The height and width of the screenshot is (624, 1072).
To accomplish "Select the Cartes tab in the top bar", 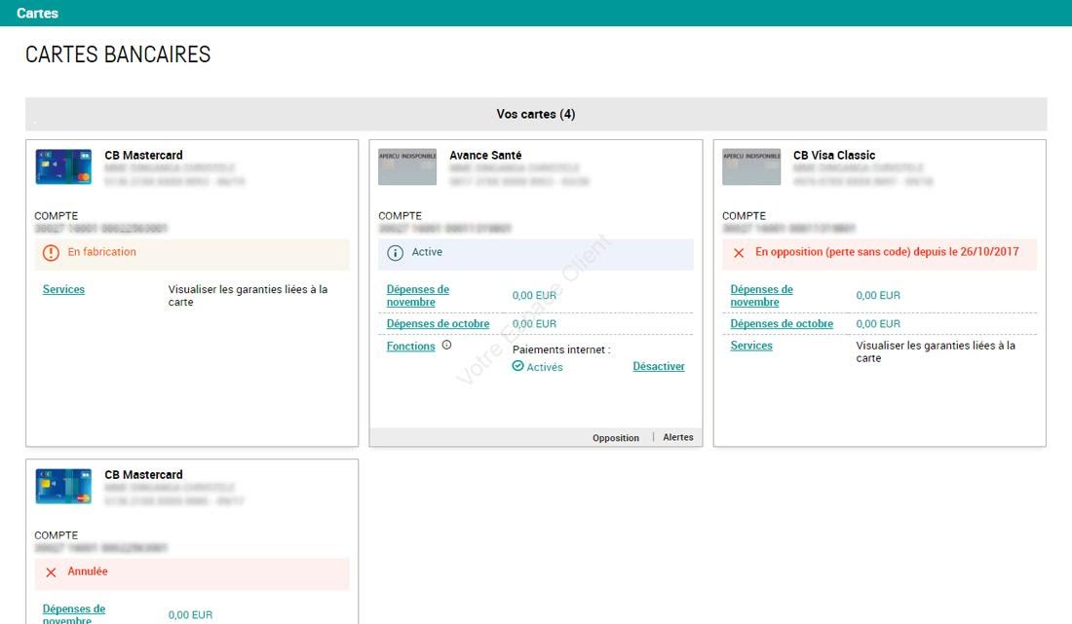I will [38, 13].
